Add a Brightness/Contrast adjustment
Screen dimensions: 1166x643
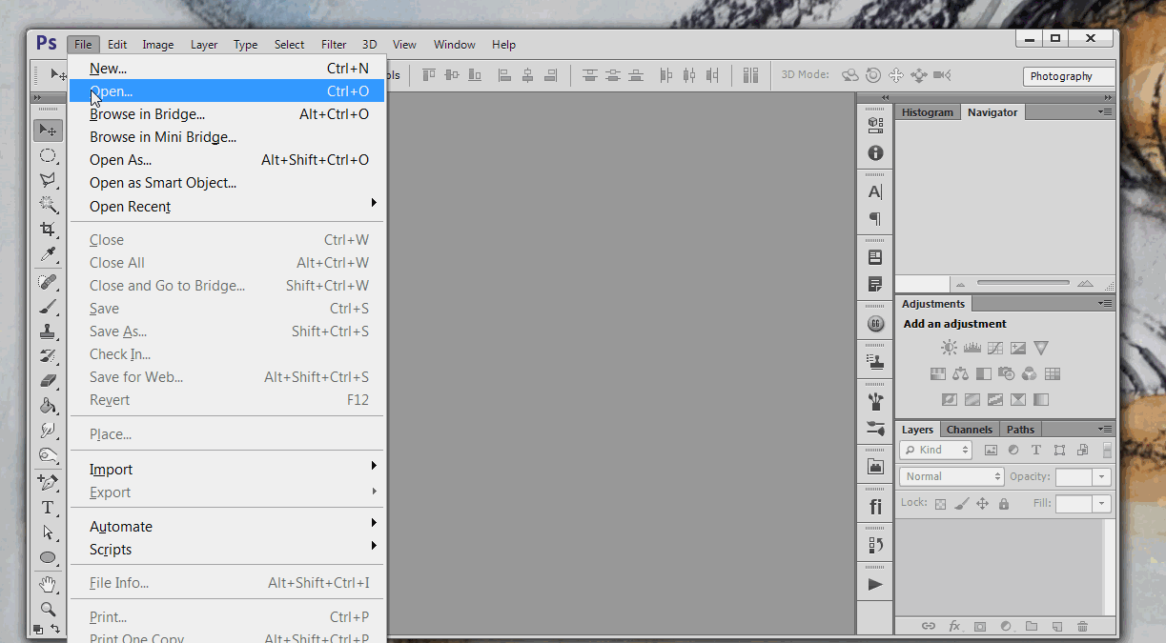[950, 348]
